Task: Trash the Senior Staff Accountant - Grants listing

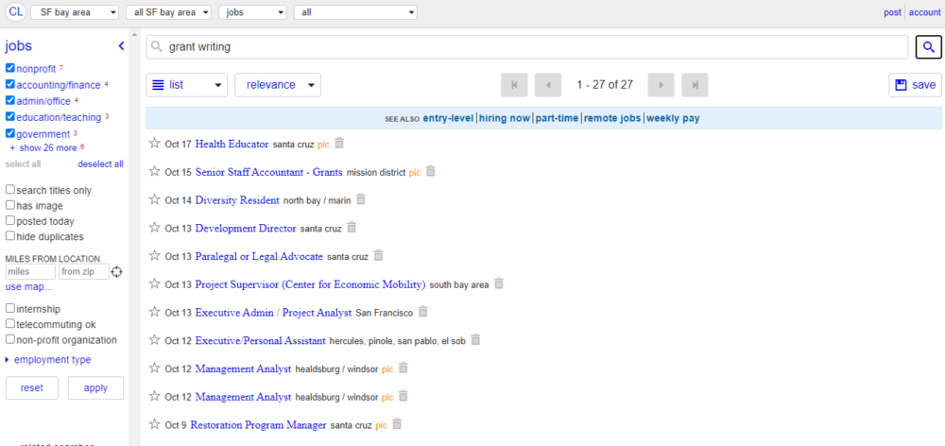Action: (x=430, y=172)
